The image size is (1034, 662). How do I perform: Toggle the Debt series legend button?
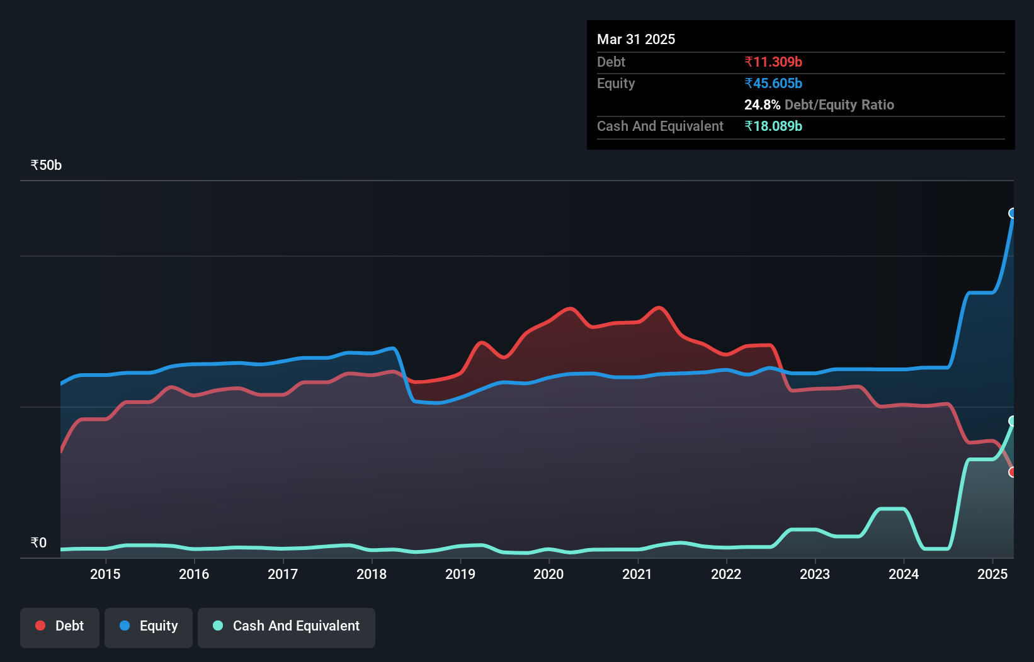tap(60, 627)
